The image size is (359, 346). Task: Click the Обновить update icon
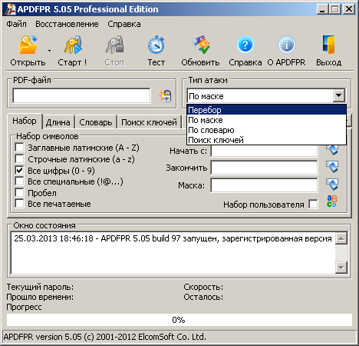[x=201, y=45]
